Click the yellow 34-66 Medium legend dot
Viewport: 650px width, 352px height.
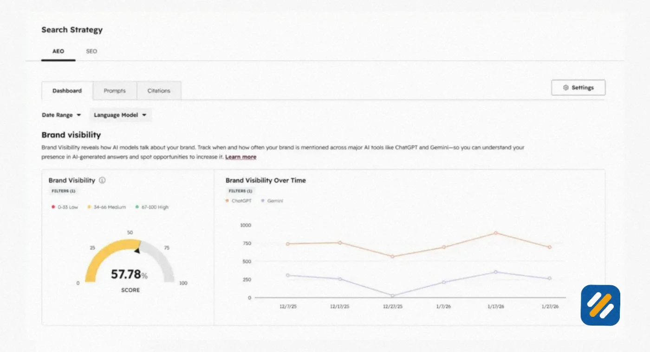click(x=89, y=207)
